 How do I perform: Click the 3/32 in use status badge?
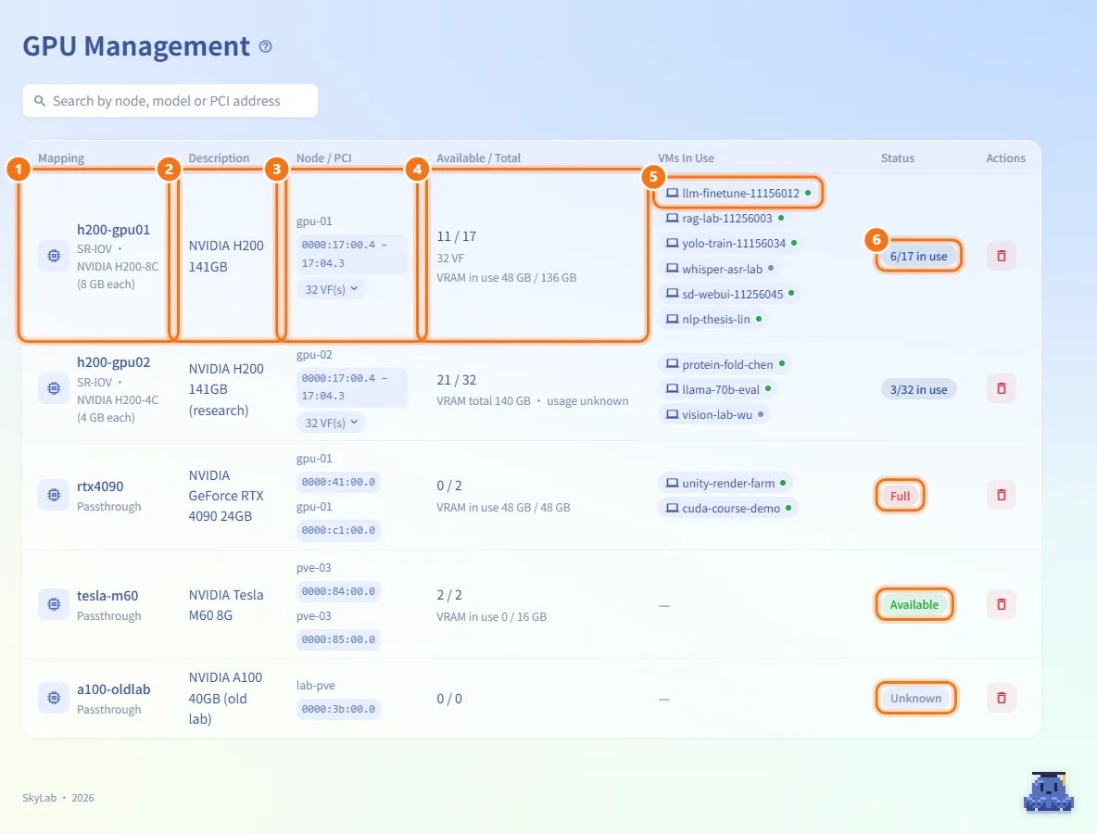(x=918, y=390)
